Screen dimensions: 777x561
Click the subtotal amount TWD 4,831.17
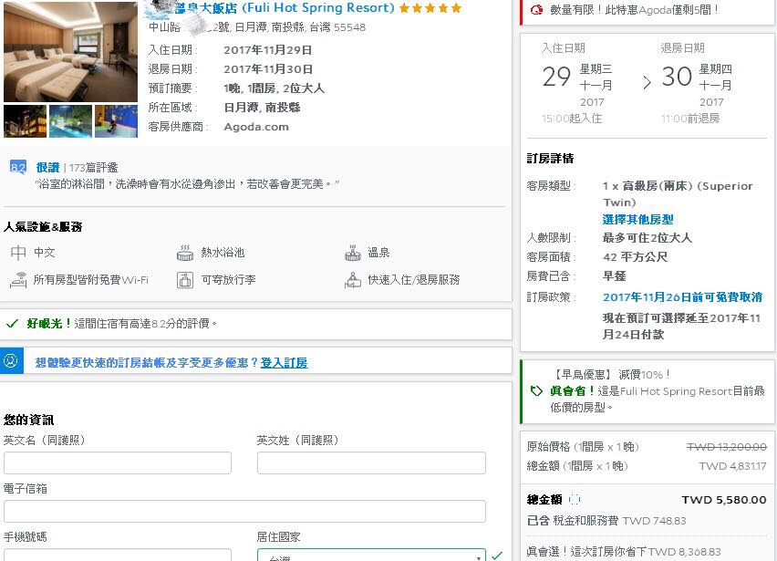(x=732, y=466)
